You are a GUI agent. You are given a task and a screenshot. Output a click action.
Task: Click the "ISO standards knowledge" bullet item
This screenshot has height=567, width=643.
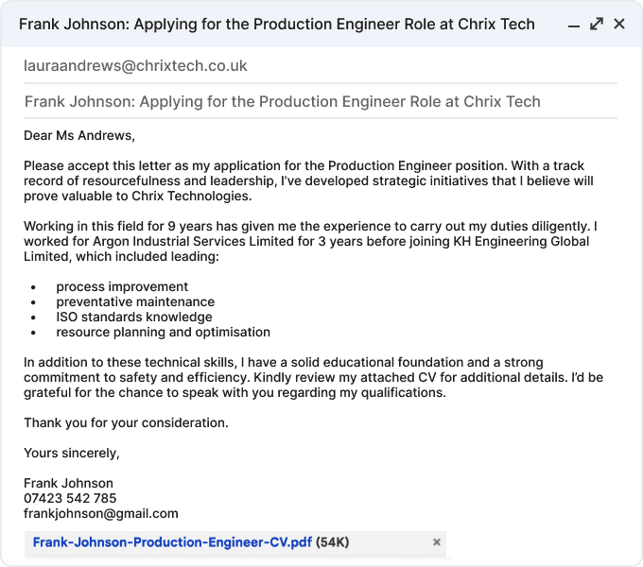tap(134, 317)
